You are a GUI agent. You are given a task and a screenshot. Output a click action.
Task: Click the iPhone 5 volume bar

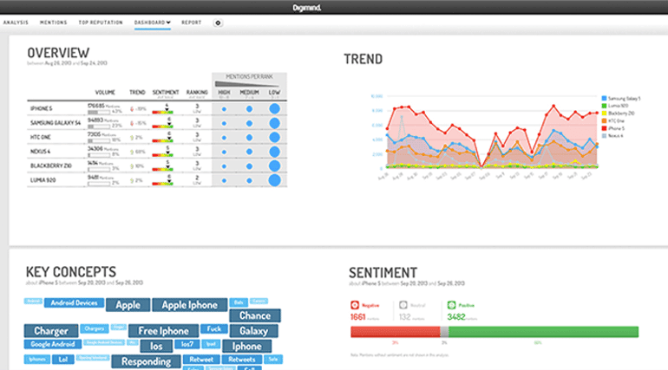click(x=98, y=113)
